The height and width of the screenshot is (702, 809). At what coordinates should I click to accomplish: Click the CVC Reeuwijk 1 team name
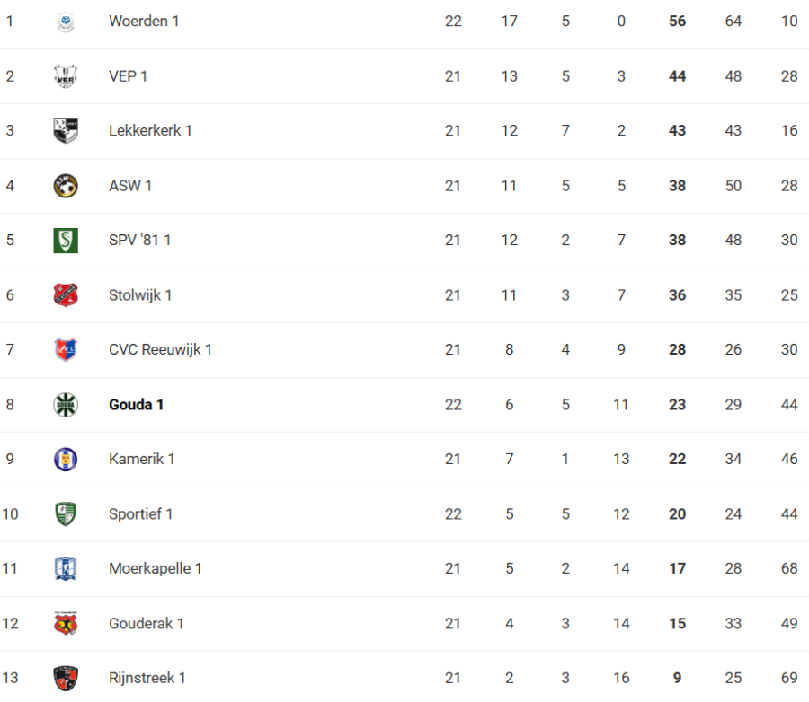click(x=160, y=350)
